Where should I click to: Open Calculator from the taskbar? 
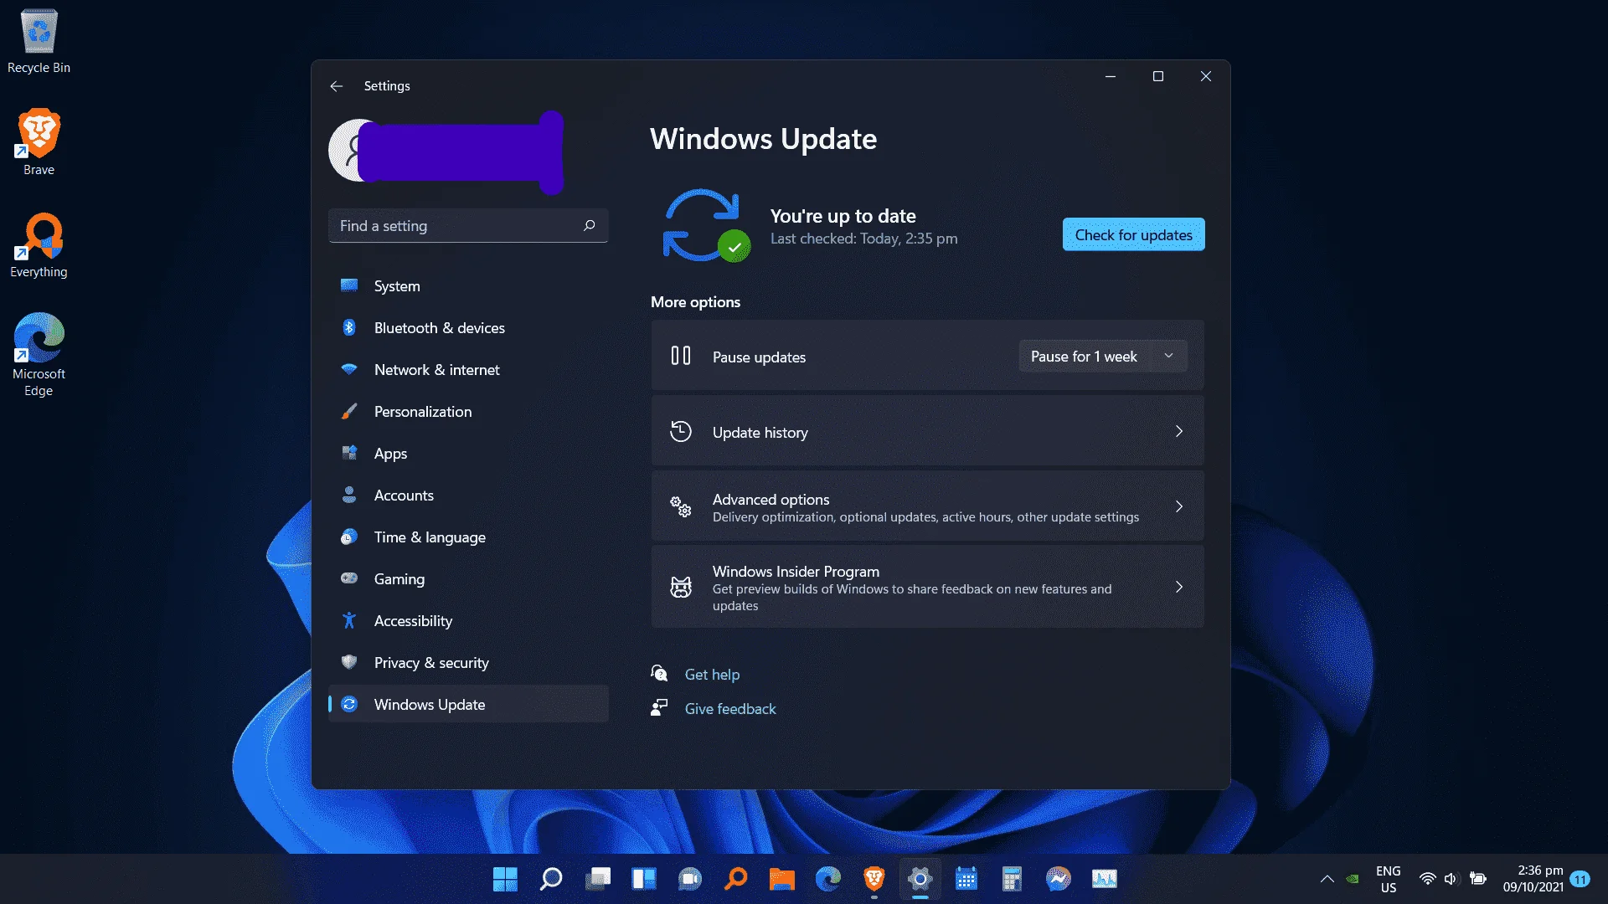[x=1013, y=879]
